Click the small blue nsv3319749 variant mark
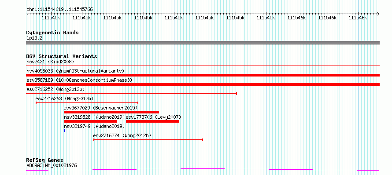This screenshot has height=175, width=392. [x=65, y=131]
